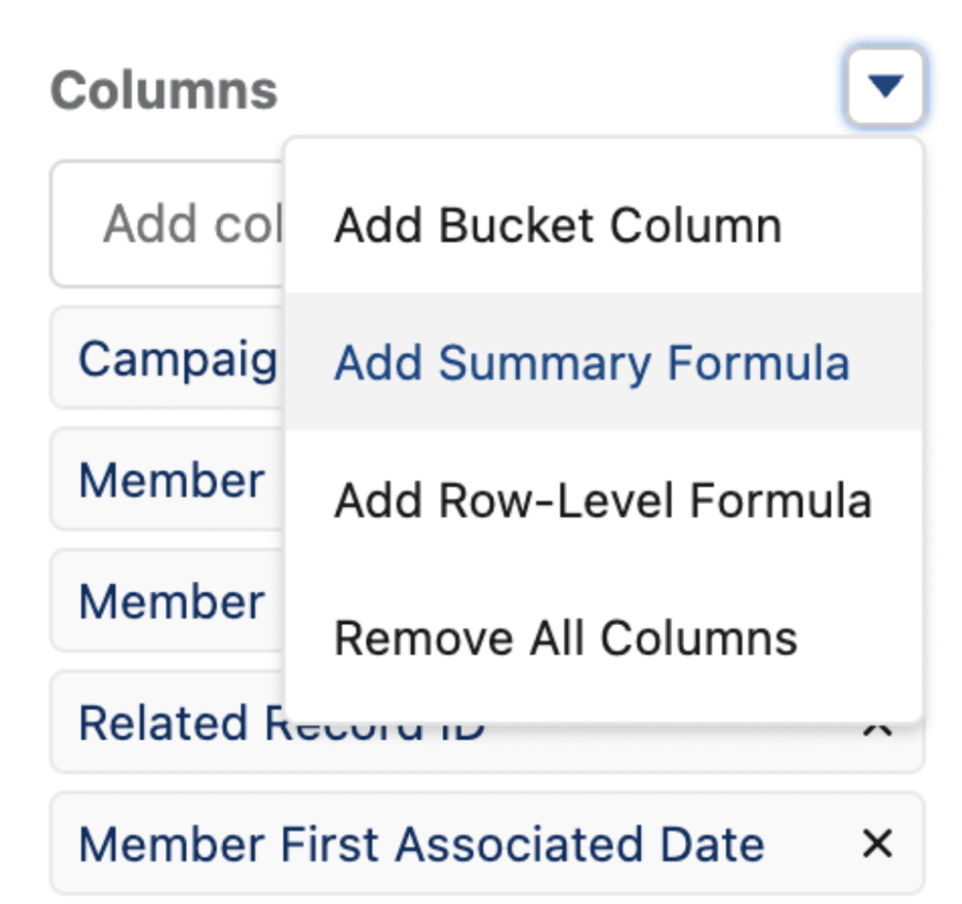Remove the Related Record ID column
This screenshot has width=962, height=904.
click(877, 728)
